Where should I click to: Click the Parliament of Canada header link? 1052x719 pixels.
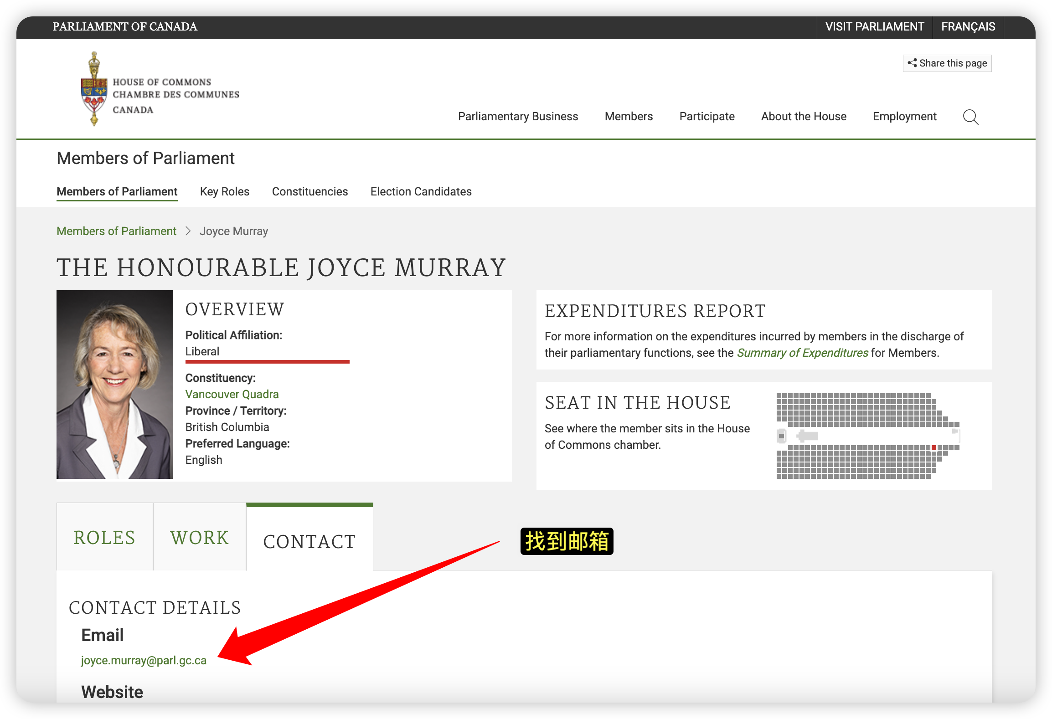tap(125, 27)
